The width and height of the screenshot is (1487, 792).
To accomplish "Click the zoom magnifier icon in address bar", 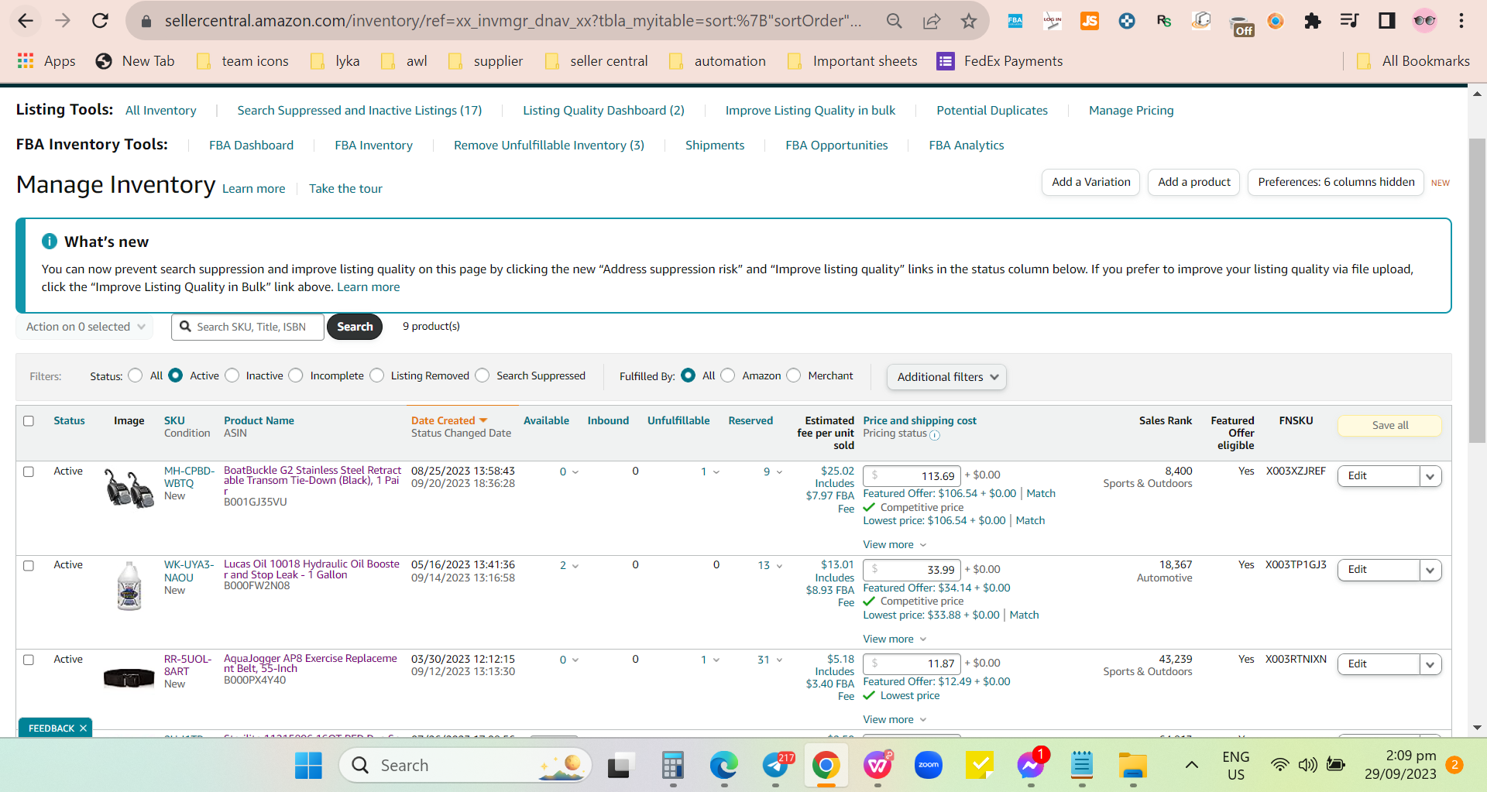I will click(895, 21).
